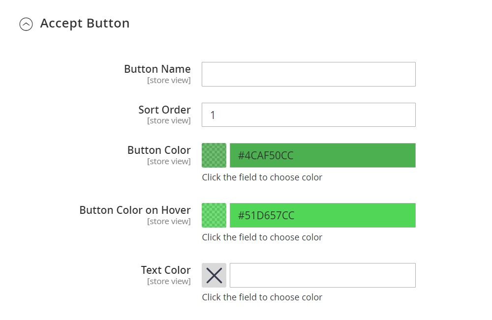Click the empty Text Color X swatch
This screenshot has height=320, width=492.
point(214,275)
